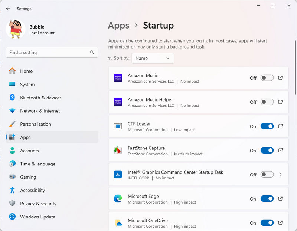Viewport: 297px width, 231px height.
Task: Open Microsoft OneDrive external link icon
Action: tap(280, 223)
